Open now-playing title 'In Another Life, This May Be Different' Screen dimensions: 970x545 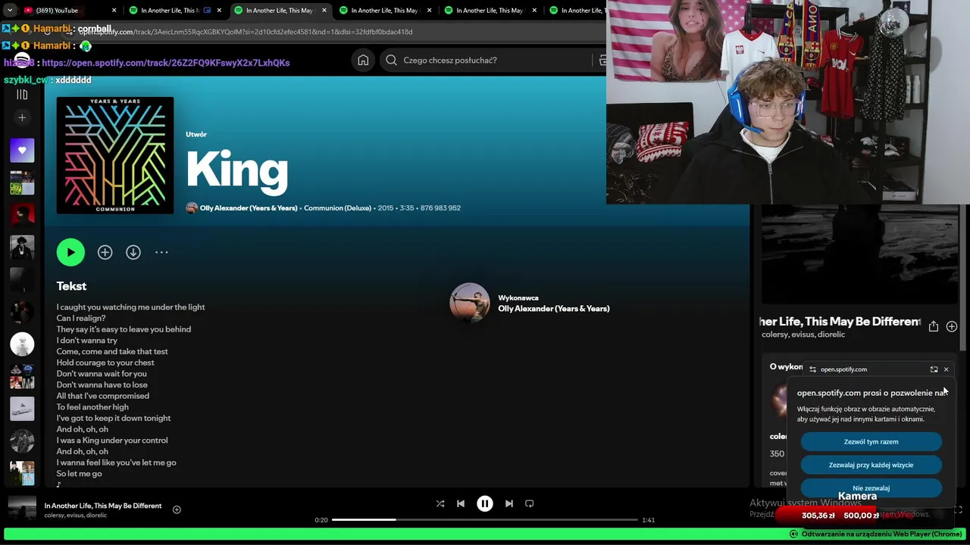(103, 506)
